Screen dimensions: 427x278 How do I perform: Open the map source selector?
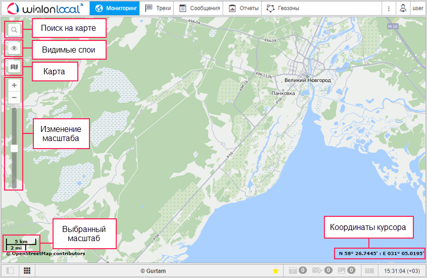pos(14,67)
